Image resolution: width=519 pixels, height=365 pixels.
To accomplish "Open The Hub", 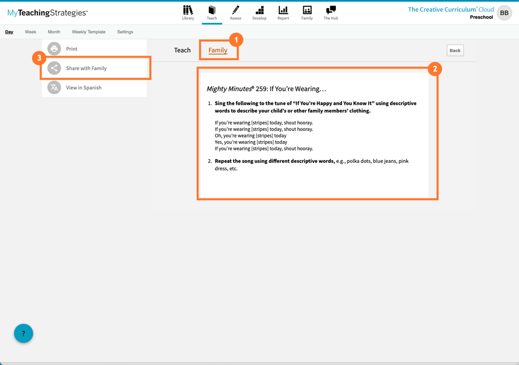I will click(x=331, y=12).
